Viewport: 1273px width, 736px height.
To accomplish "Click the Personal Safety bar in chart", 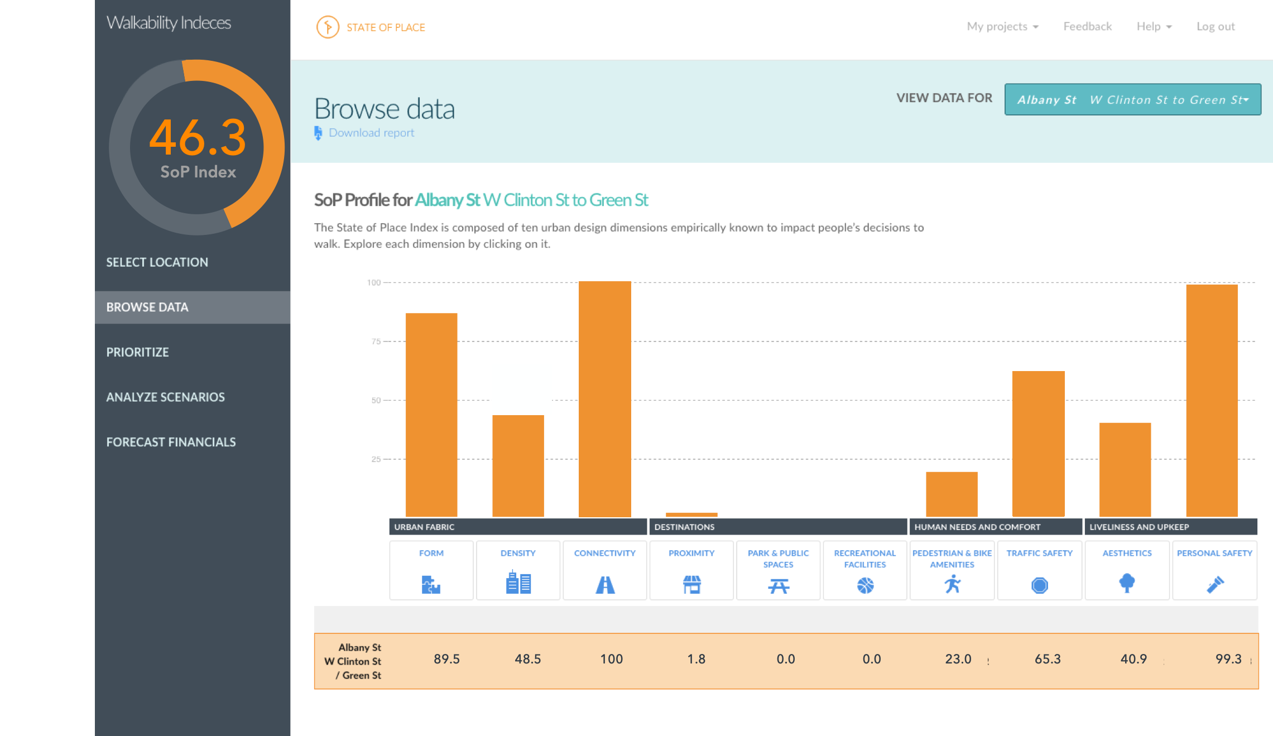I will tap(1212, 401).
